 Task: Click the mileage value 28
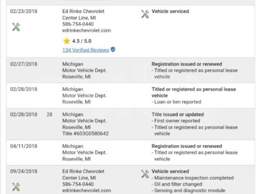pos(49,114)
